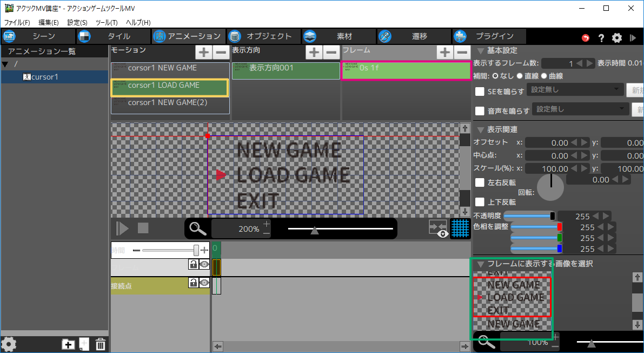The image size is (644, 353).
Task: Select the 直線 interpolation radio button
Action: point(520,76)
